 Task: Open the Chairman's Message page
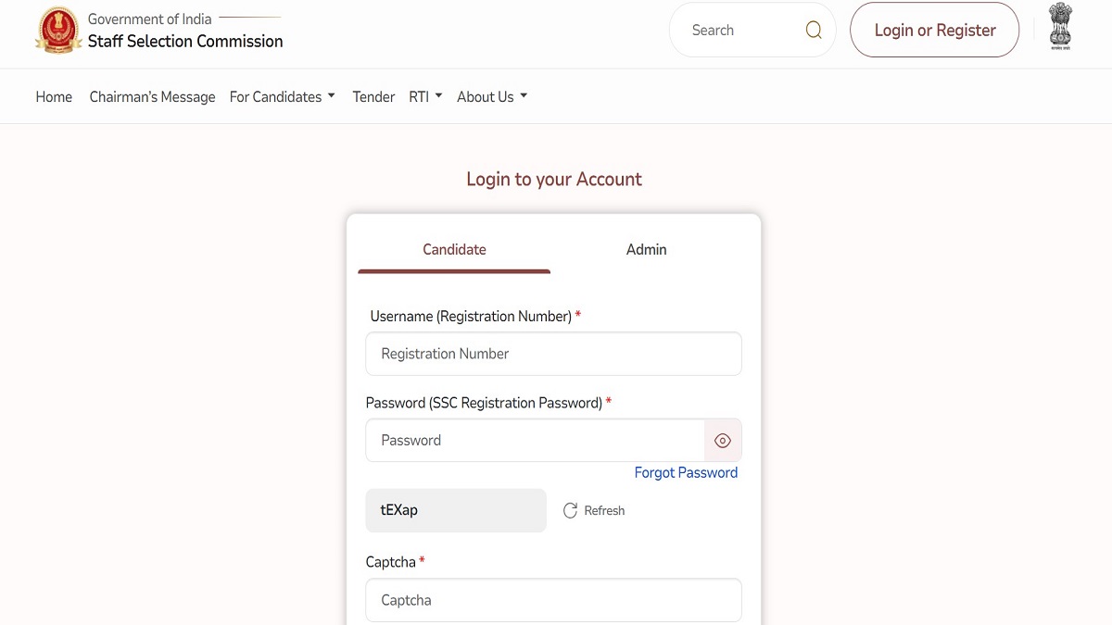click(x=152, y=97)
